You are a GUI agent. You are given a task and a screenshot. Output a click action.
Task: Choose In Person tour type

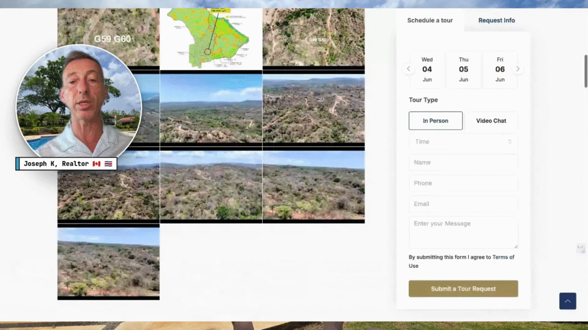click(435, 121)
